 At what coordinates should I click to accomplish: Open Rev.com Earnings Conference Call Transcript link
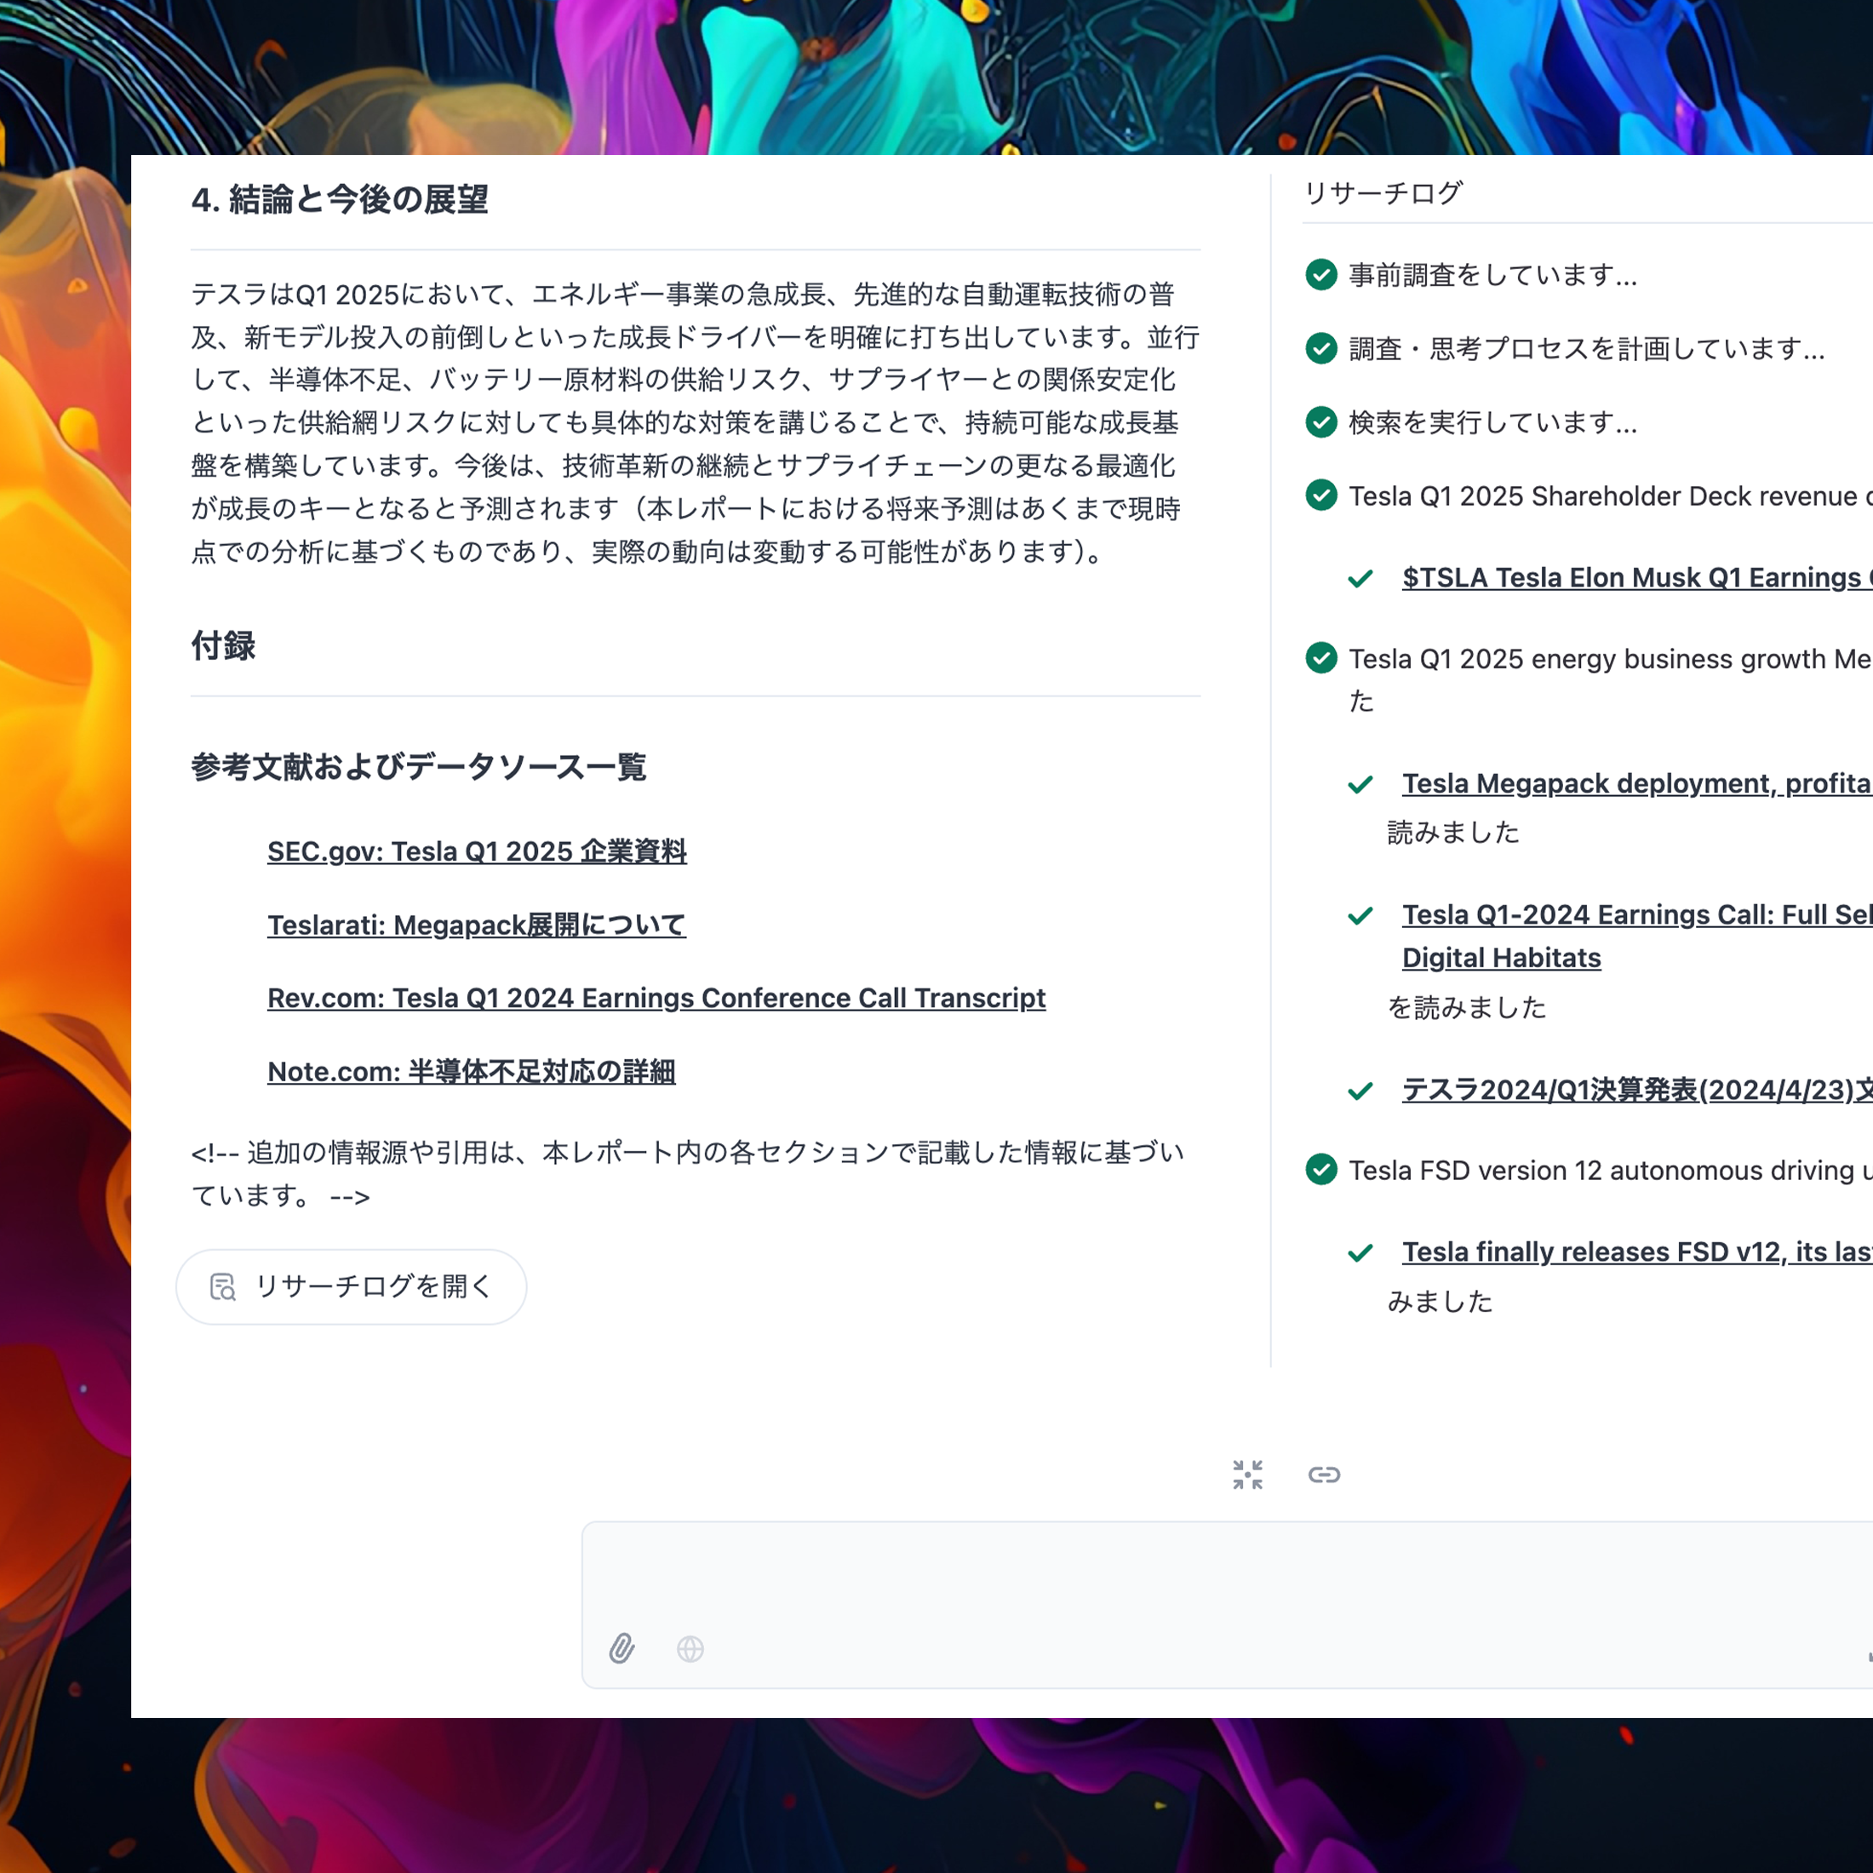(656, 998)
